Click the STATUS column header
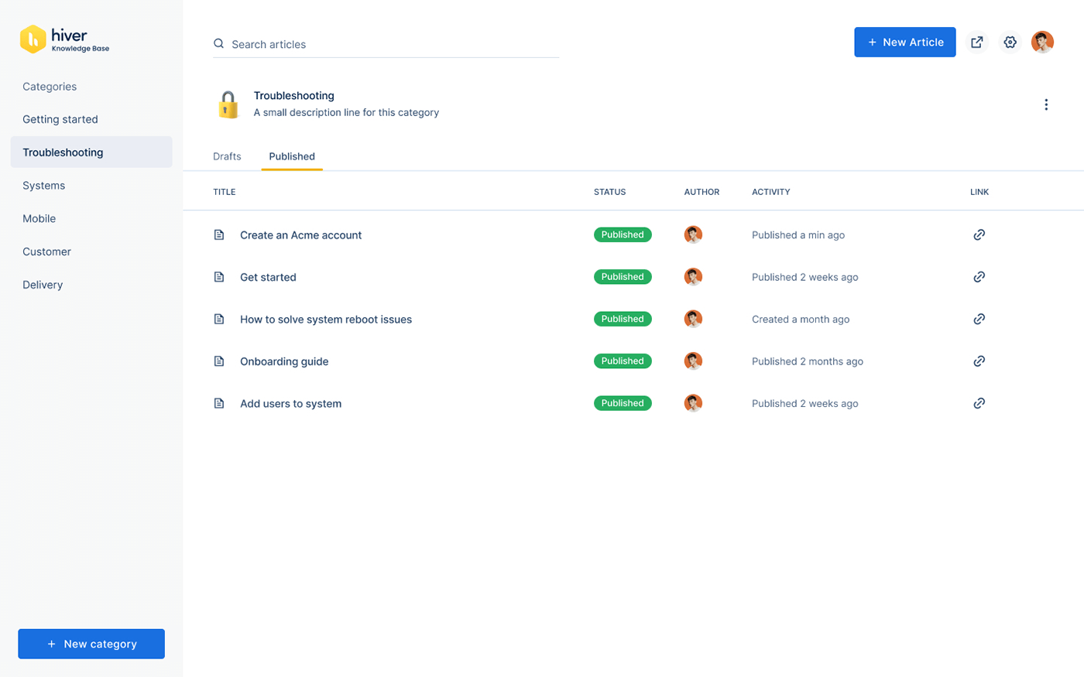The height and width of the screenshot is (677, 1084). click(x=609, y=192)
